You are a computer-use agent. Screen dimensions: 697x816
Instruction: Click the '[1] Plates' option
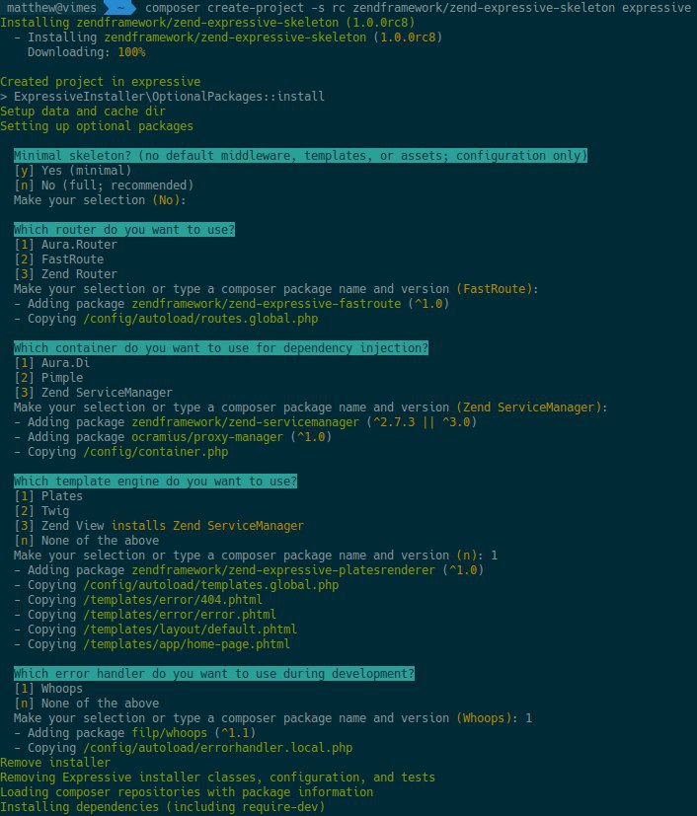point(48,496)
